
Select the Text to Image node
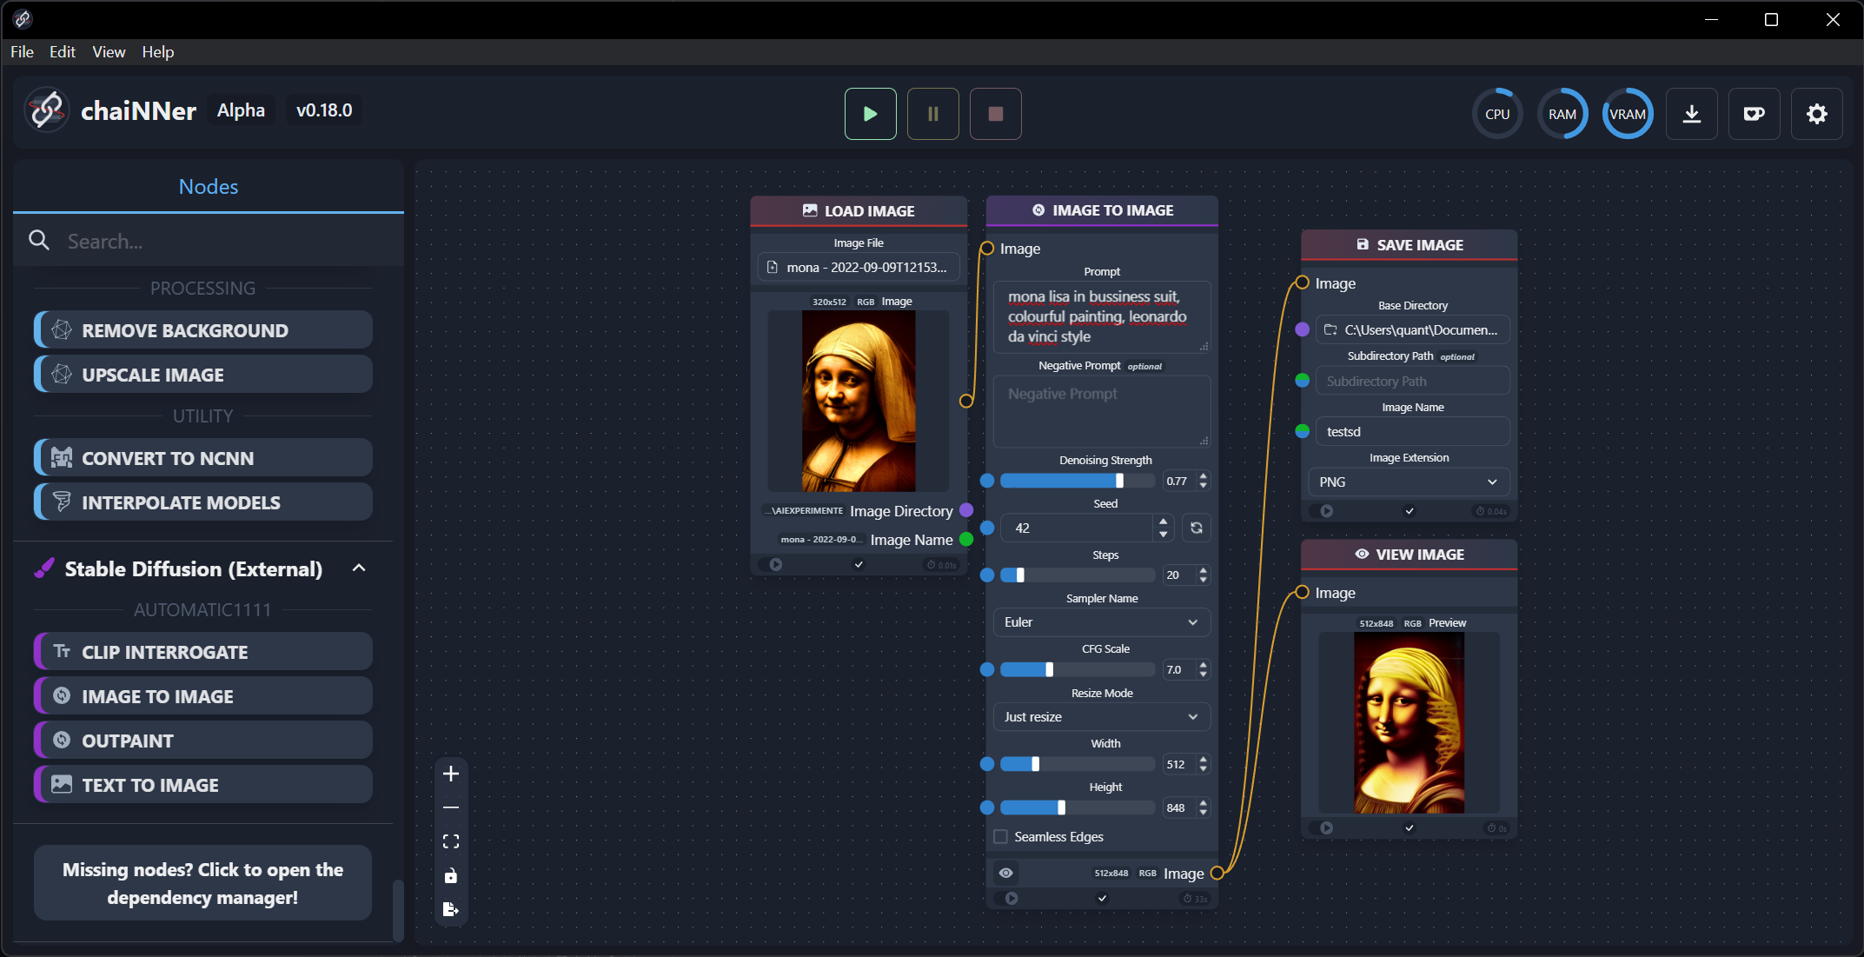pyautogui.click(x=203, y=784)
